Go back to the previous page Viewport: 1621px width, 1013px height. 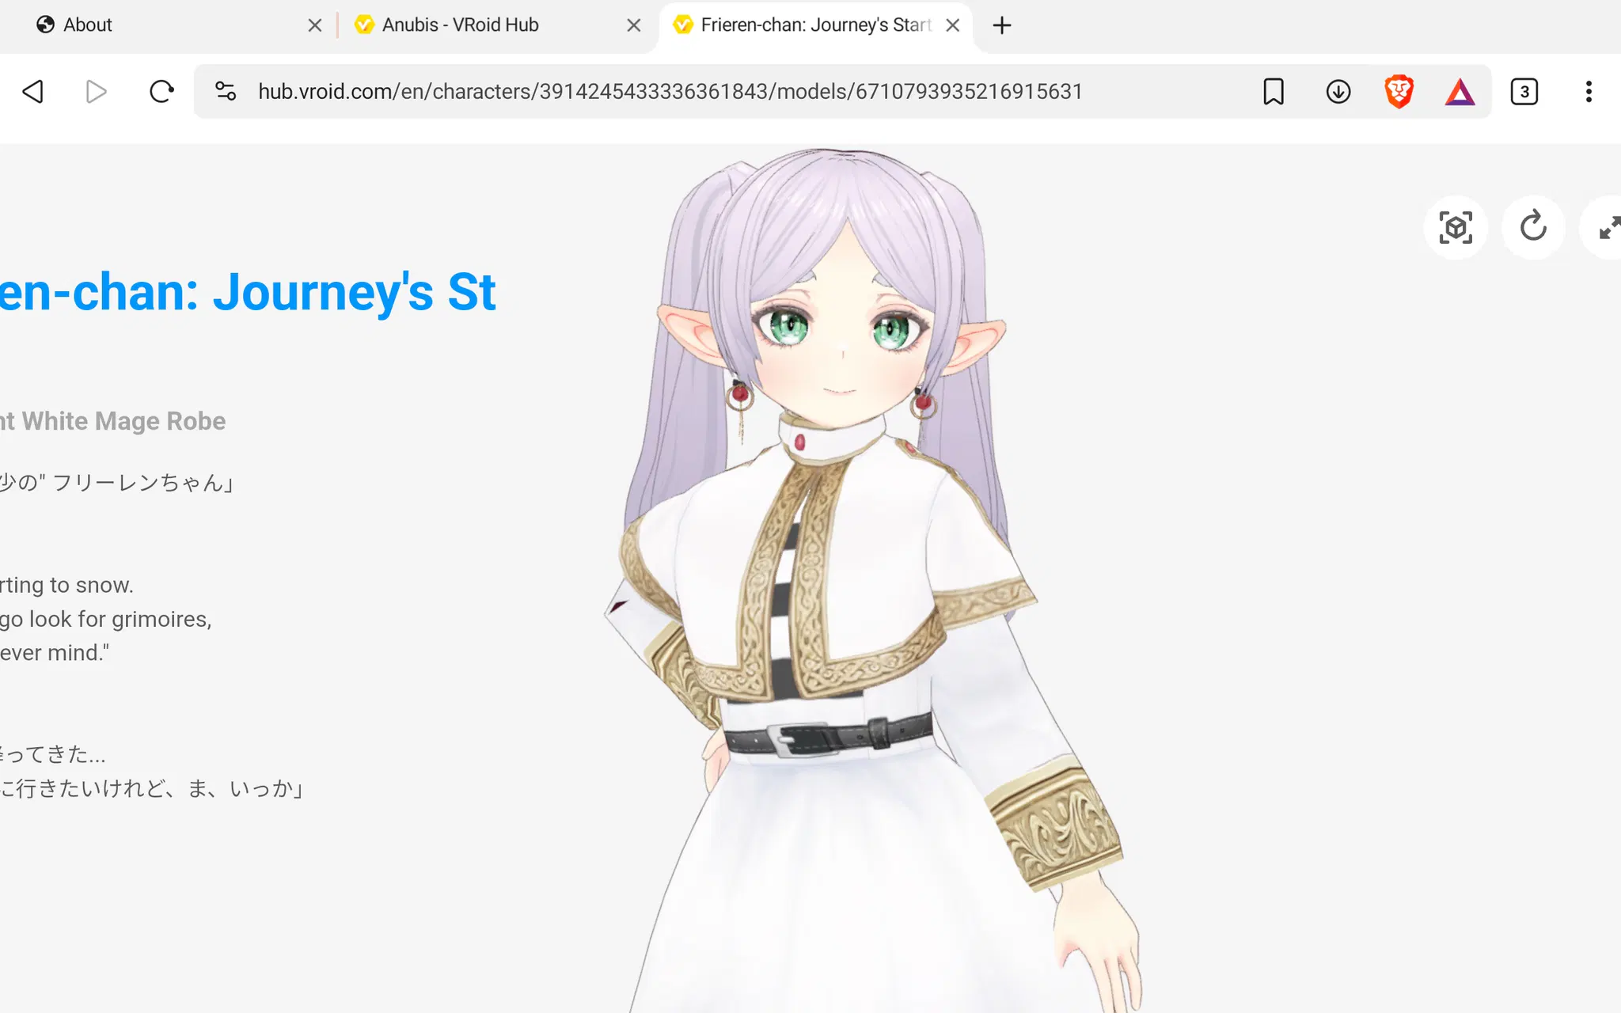click(33, 92)
